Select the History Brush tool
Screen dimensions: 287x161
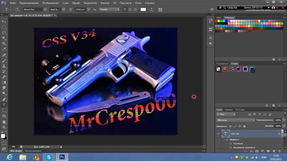coord(4,72)
